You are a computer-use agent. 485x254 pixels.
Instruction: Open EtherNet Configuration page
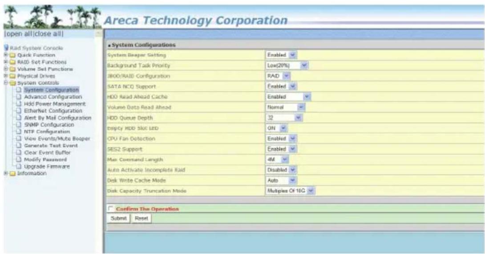coord(53,111)
